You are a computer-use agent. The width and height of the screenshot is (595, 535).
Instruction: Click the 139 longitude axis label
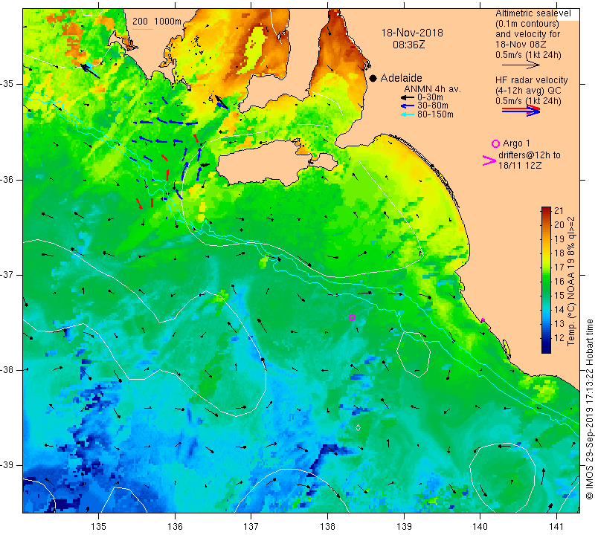[404, 527]
